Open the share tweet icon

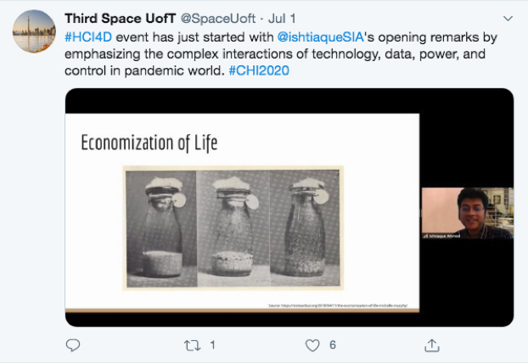432,344
